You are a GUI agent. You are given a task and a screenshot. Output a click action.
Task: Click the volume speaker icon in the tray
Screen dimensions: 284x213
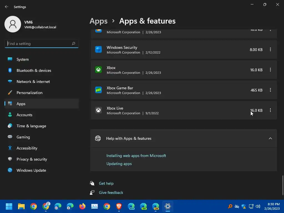(x=258, y=206)
